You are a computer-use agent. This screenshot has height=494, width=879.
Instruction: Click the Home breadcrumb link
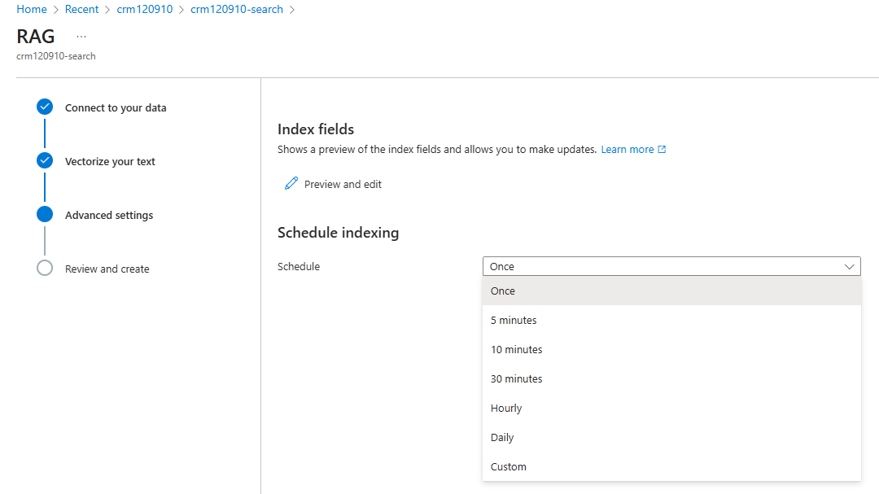point(32,9)
